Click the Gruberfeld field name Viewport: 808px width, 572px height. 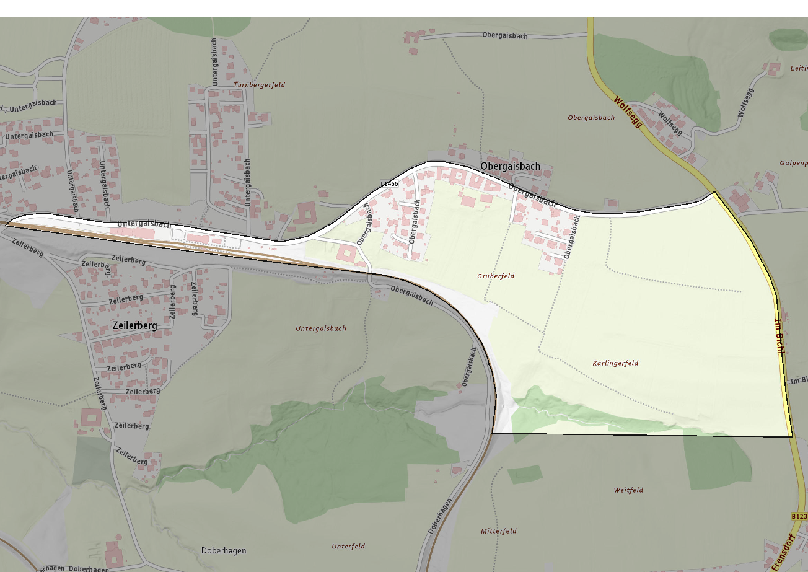496,276
